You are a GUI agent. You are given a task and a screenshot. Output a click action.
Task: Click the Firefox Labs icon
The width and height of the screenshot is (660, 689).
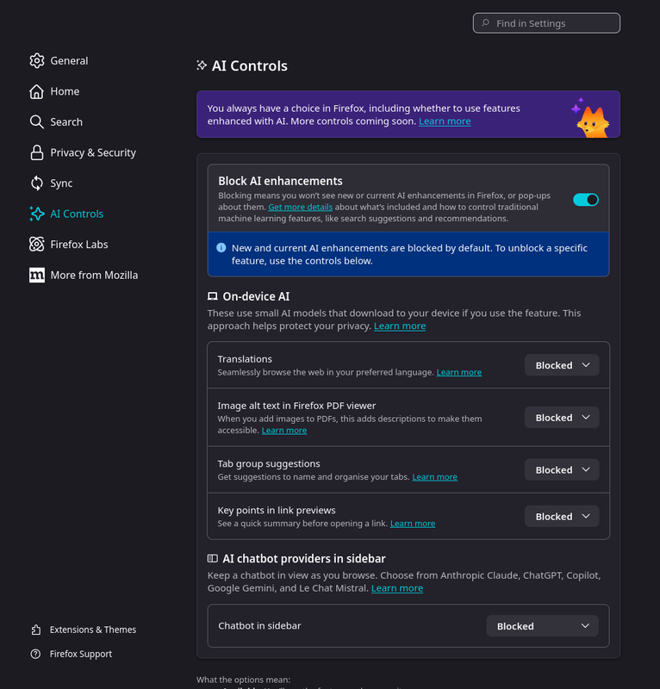pyautogui.click(x=36, y=245)
